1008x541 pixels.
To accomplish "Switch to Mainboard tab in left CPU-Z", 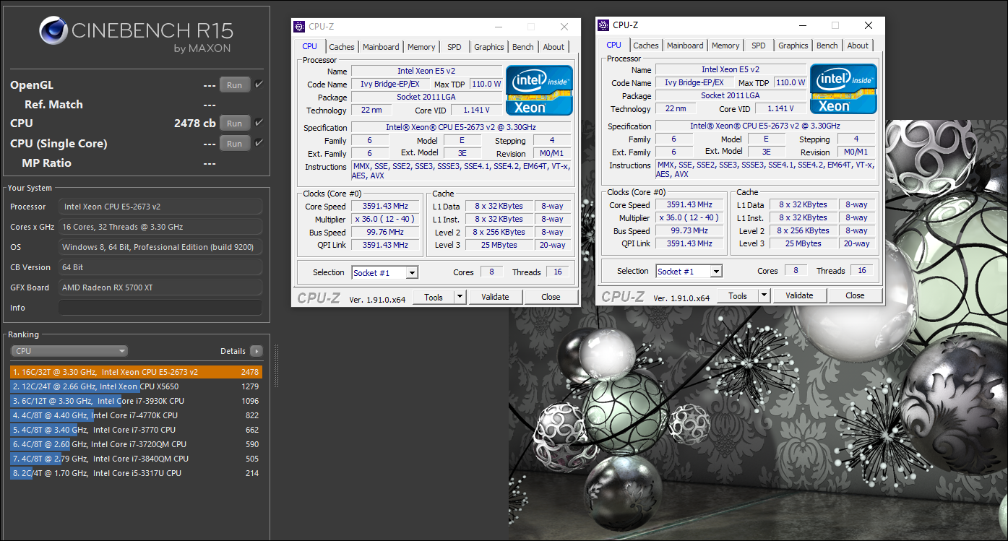I will point(381,47).
